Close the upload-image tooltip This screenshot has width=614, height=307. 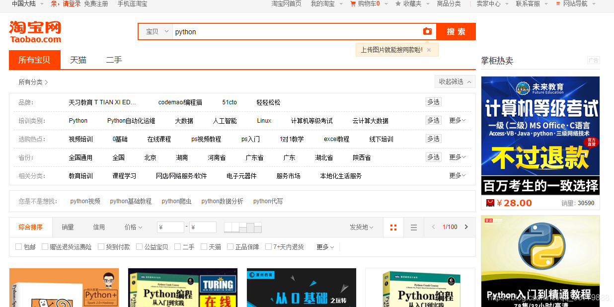click(x=429, y=50)
